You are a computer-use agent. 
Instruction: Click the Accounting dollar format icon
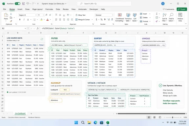coord(96,20)
